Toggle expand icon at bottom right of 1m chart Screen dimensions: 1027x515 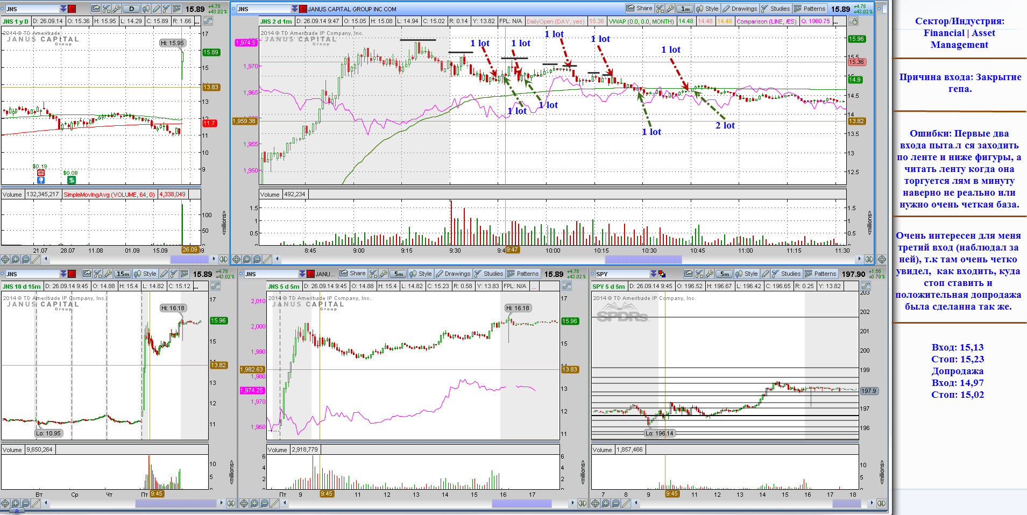(x=869, y=259)
